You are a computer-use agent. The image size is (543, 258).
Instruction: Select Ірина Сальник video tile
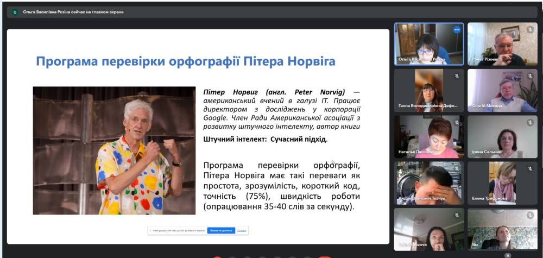point(502,136)
